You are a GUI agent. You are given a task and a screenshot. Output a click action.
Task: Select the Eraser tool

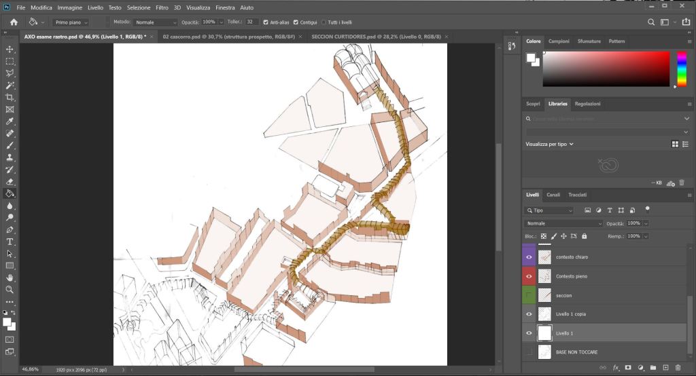10,181
